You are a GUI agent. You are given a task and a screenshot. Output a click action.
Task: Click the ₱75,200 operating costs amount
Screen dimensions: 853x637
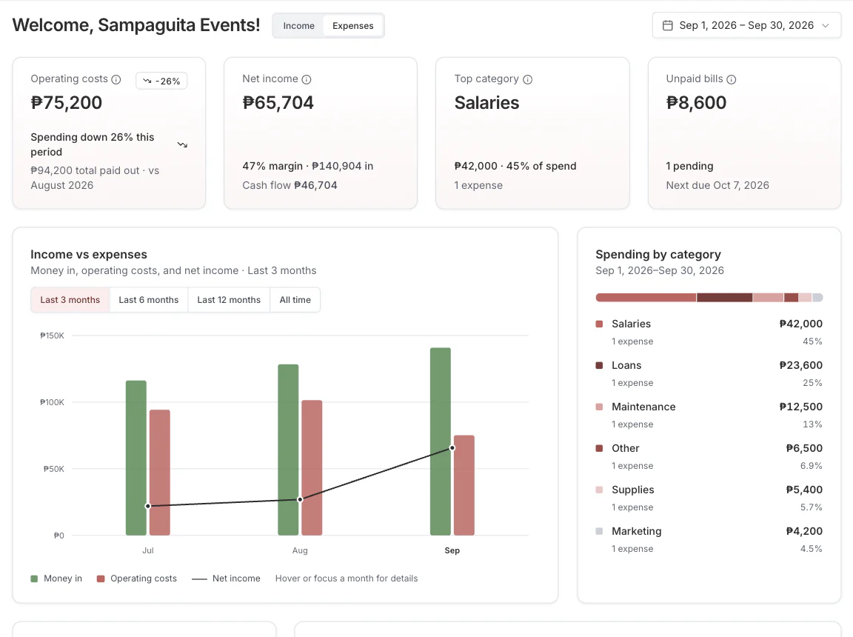click(67, 103)
